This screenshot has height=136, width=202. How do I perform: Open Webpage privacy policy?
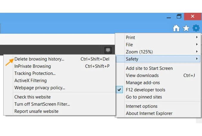click(60, 88)
